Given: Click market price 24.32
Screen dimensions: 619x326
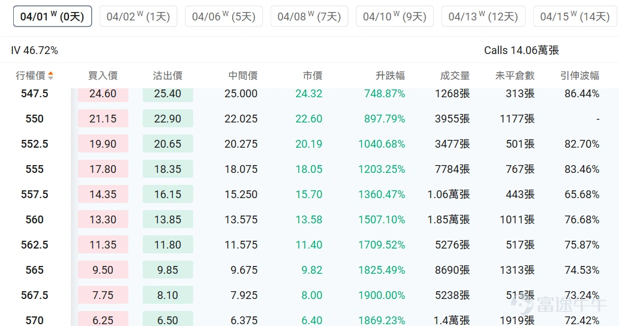Looking at the screenshot, I should 309,94.
